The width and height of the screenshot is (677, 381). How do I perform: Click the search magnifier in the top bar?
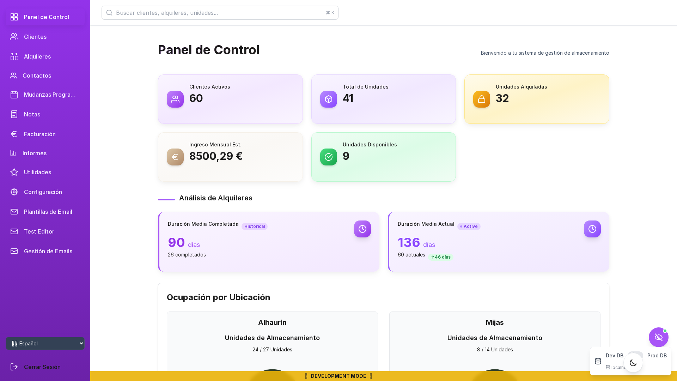pyautogui.click(x=109, y=13)
